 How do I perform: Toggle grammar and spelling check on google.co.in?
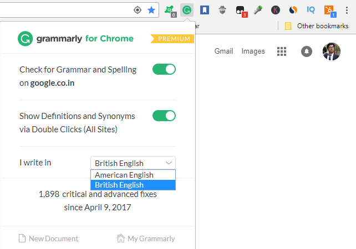pos(164,69)
